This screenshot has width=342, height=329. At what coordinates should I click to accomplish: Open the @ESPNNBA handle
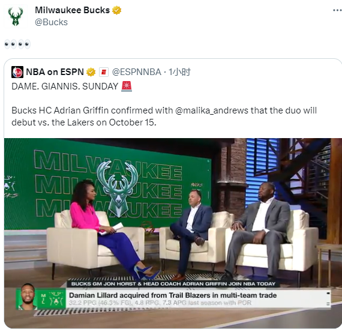coord(137,72)
